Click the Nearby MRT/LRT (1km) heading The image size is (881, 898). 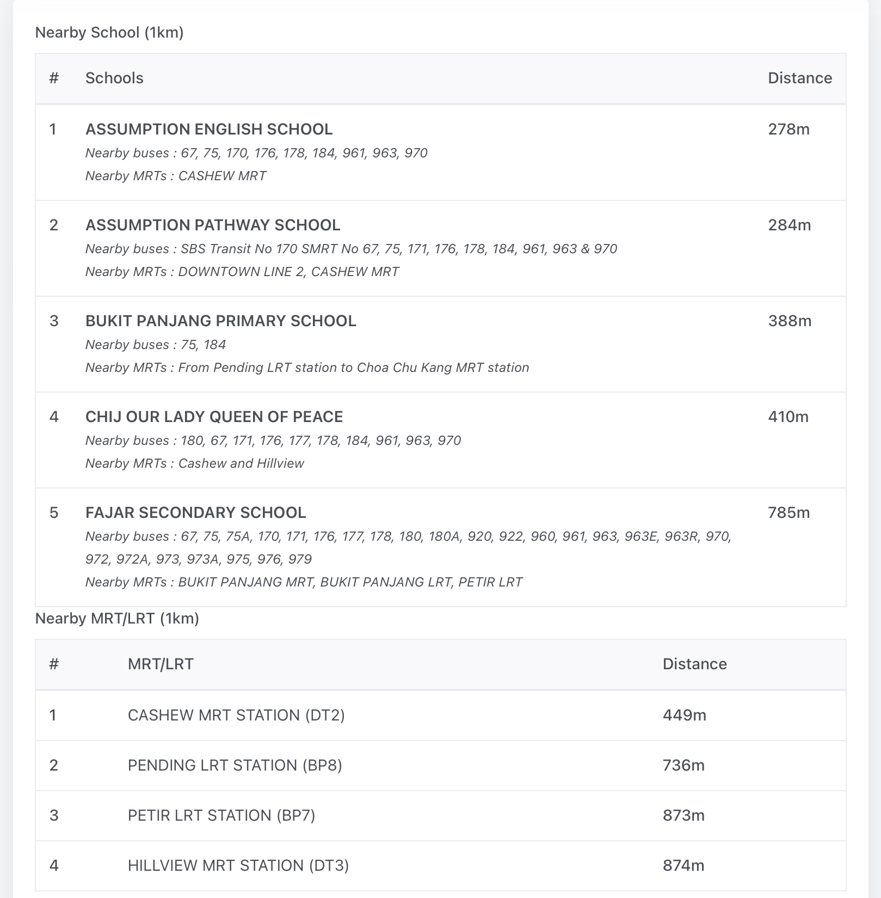tap(117, 619)
